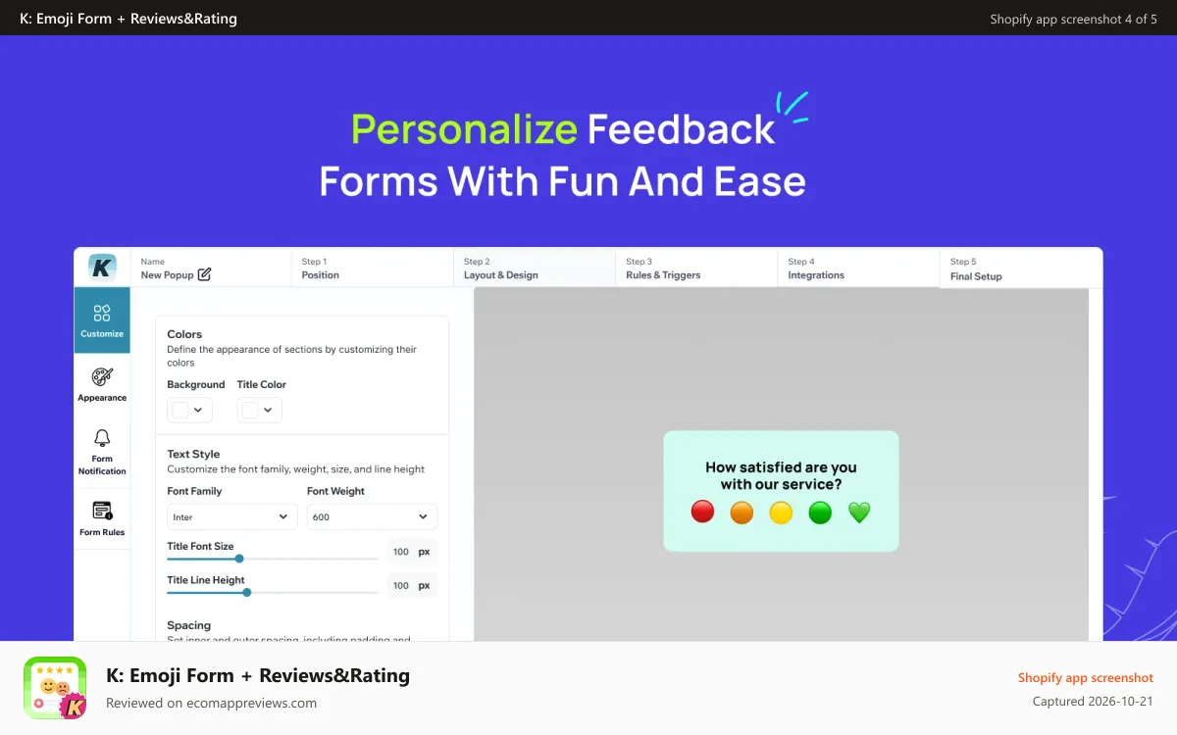Click the 'K: Emoji Form + Reviews&Rating' bottom title

point(258,675)
